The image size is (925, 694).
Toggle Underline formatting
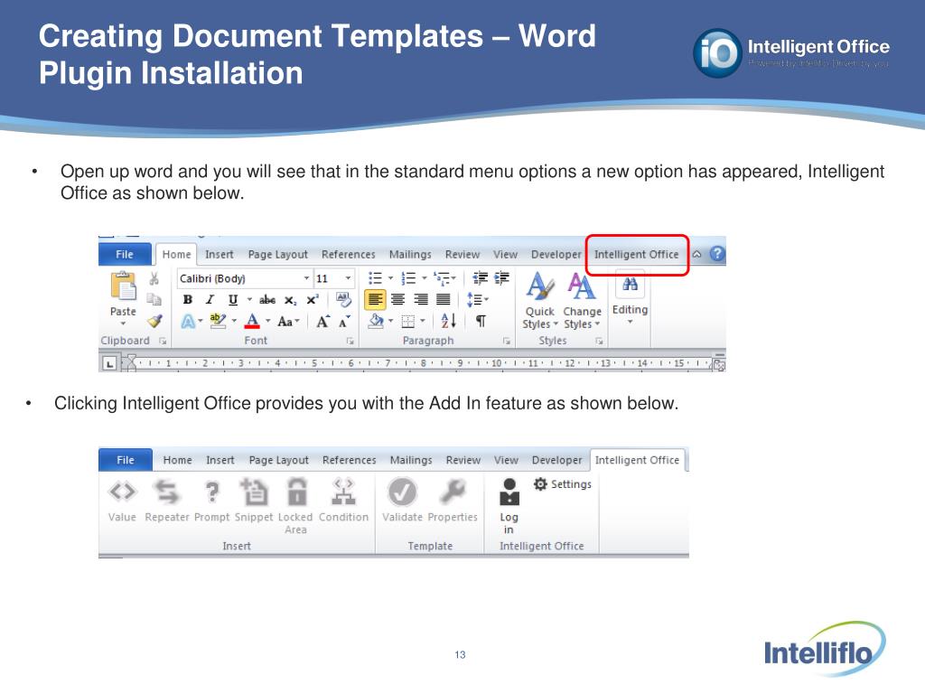click(233, 300)
